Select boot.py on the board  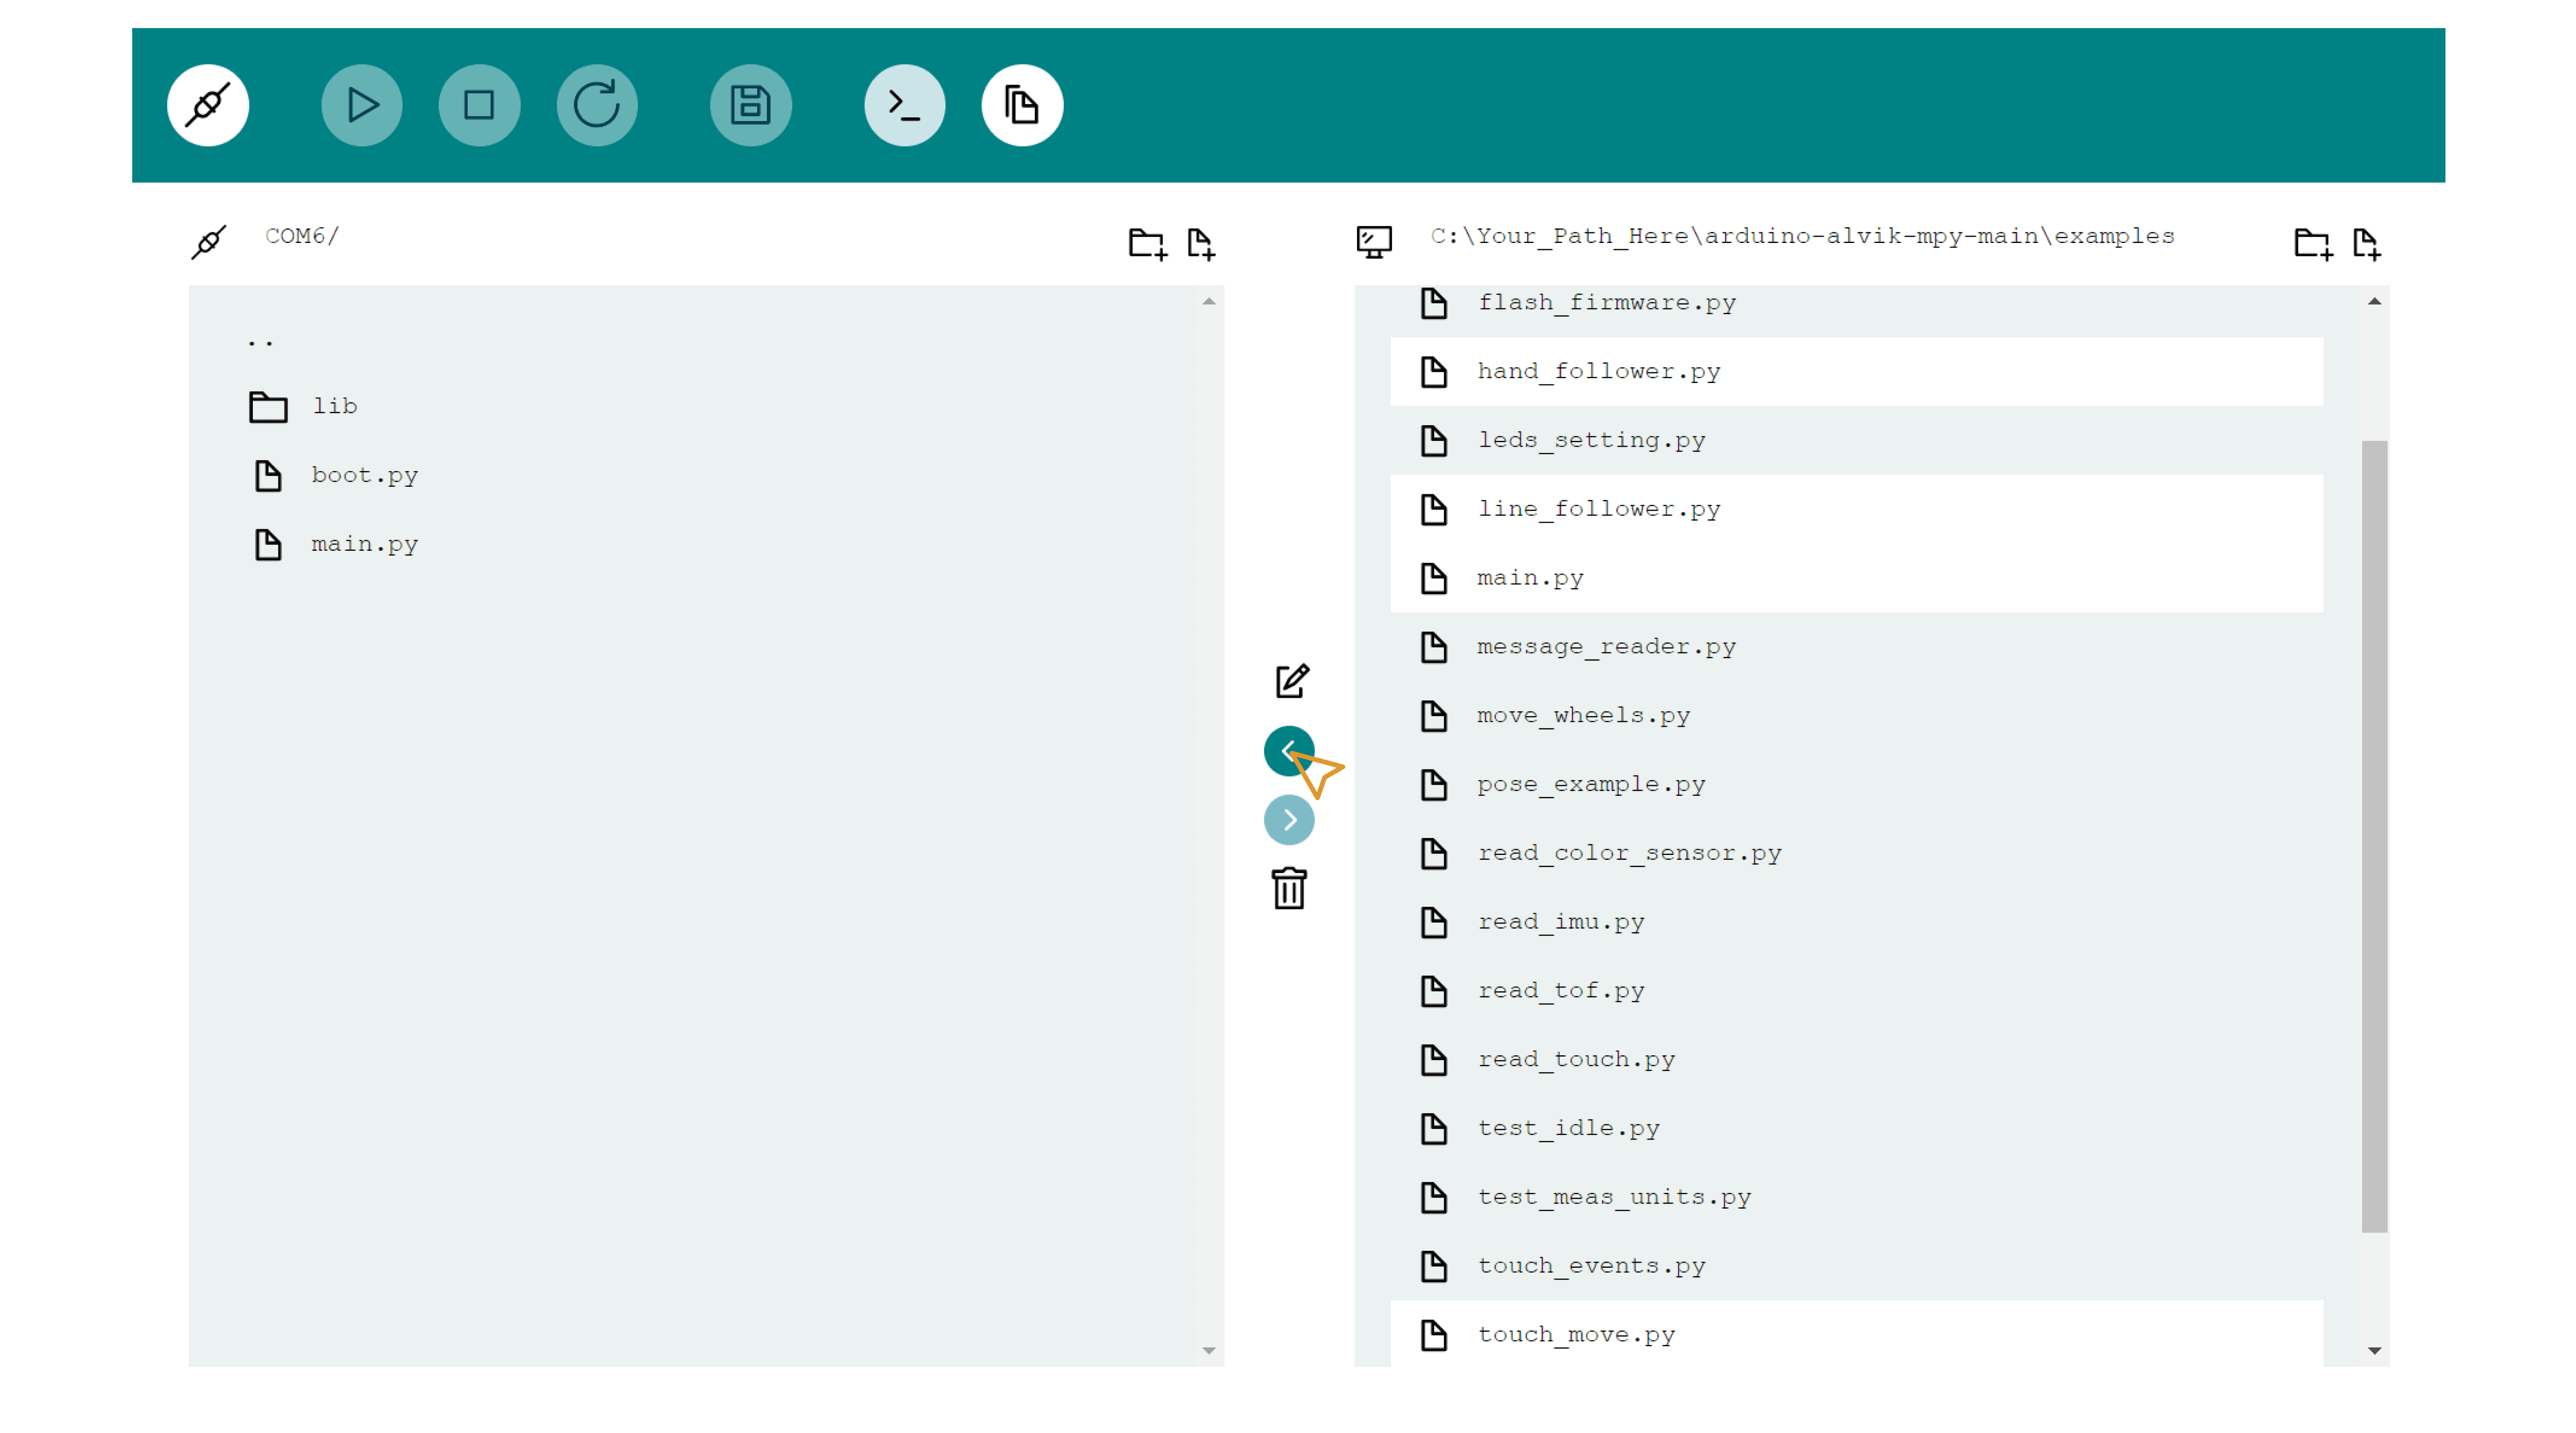click(x=364, y=475)
